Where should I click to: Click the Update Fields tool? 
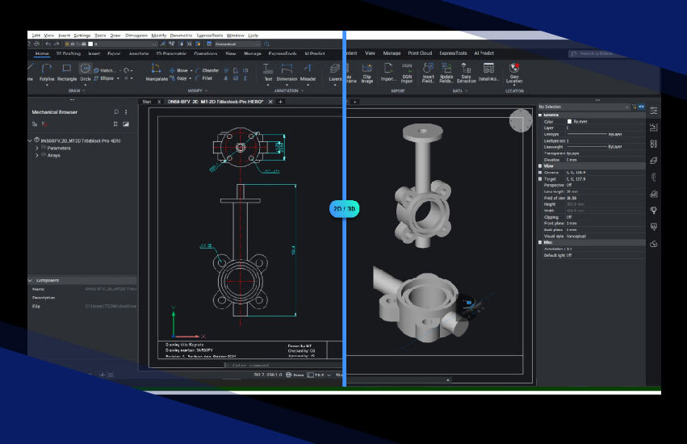(x=446, y=73)
